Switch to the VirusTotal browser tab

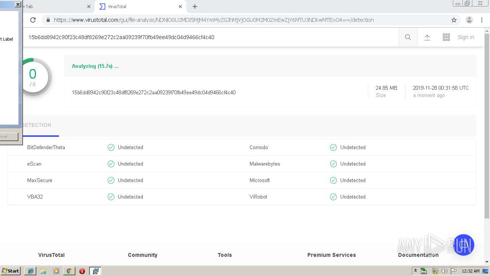click(x=140, y=7)
